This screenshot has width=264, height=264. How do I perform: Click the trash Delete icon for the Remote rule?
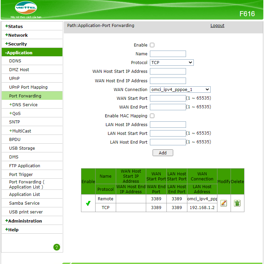[237, 203]
